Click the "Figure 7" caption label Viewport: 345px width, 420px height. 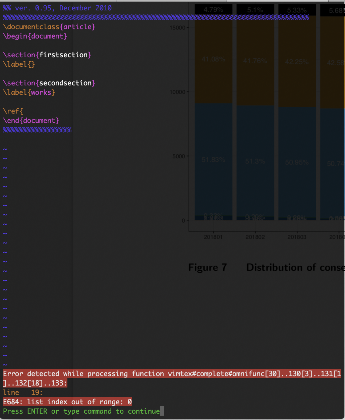208,268
